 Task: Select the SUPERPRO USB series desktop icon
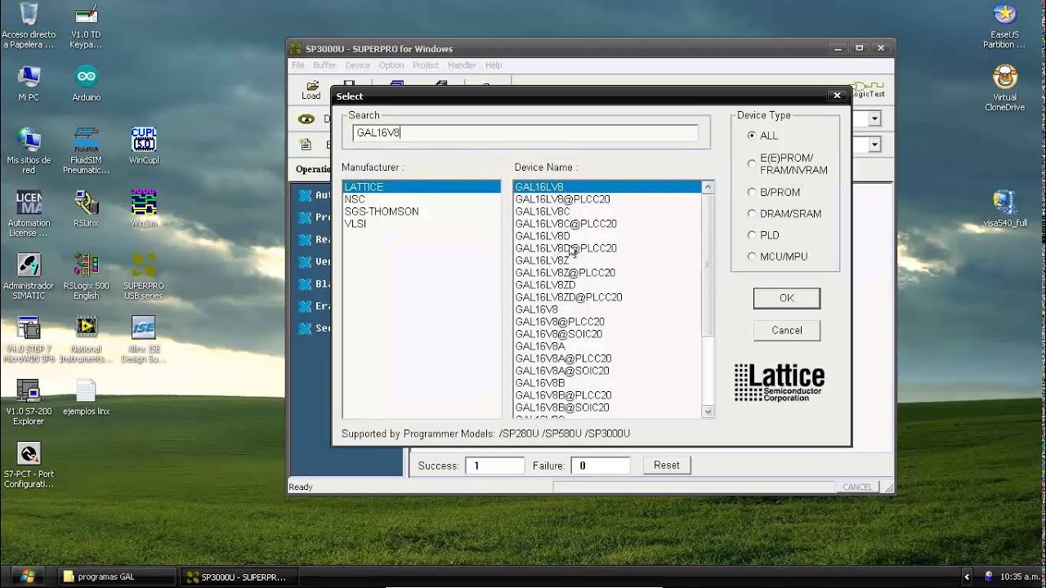click(144, 277)
